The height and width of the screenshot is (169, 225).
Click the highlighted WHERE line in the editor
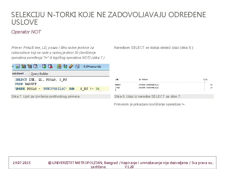point(62,89)
